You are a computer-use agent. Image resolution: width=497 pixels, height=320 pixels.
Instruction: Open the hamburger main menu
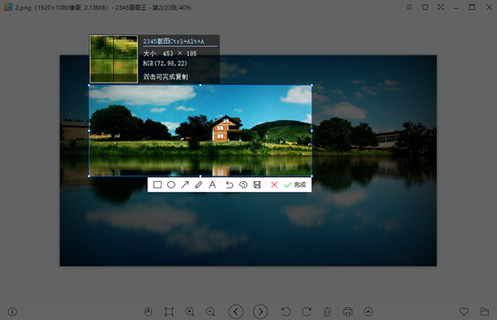pyautogui.click(x=409, y=7)
